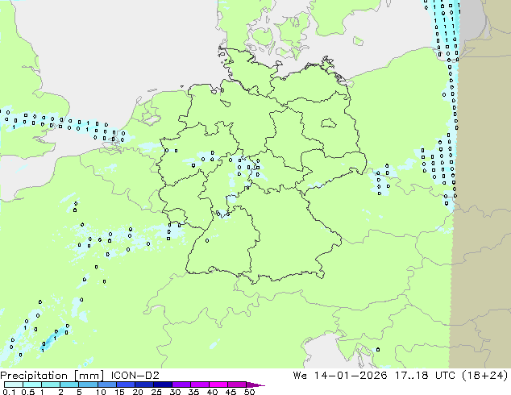The height and width of the screenshot is (395, 511).
Task: Click the '0.5' legend value
Action: 27,392
